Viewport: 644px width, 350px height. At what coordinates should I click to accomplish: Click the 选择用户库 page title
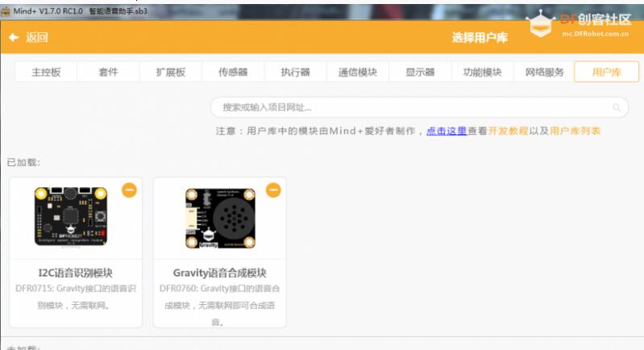pyautogui.click(x=480, y=37)
